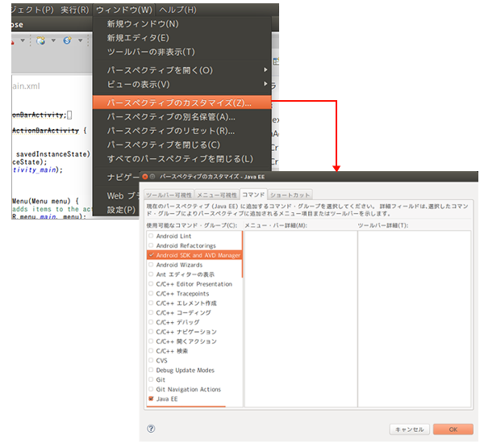Enable Git checkbox
Viewport: 484px width, 444px height.
point(151,379)
